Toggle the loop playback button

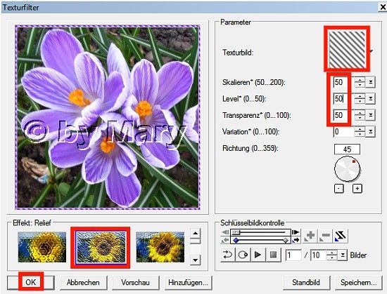click(x=227, y=255)
